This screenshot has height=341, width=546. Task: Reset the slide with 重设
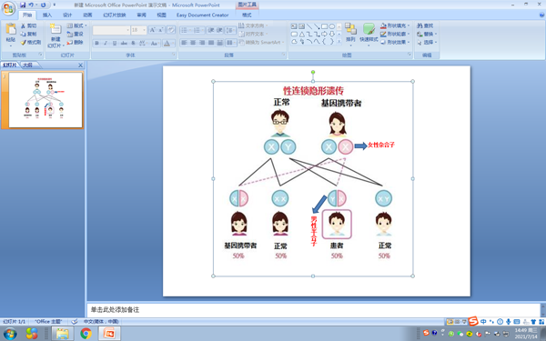(x=75, y=35)
